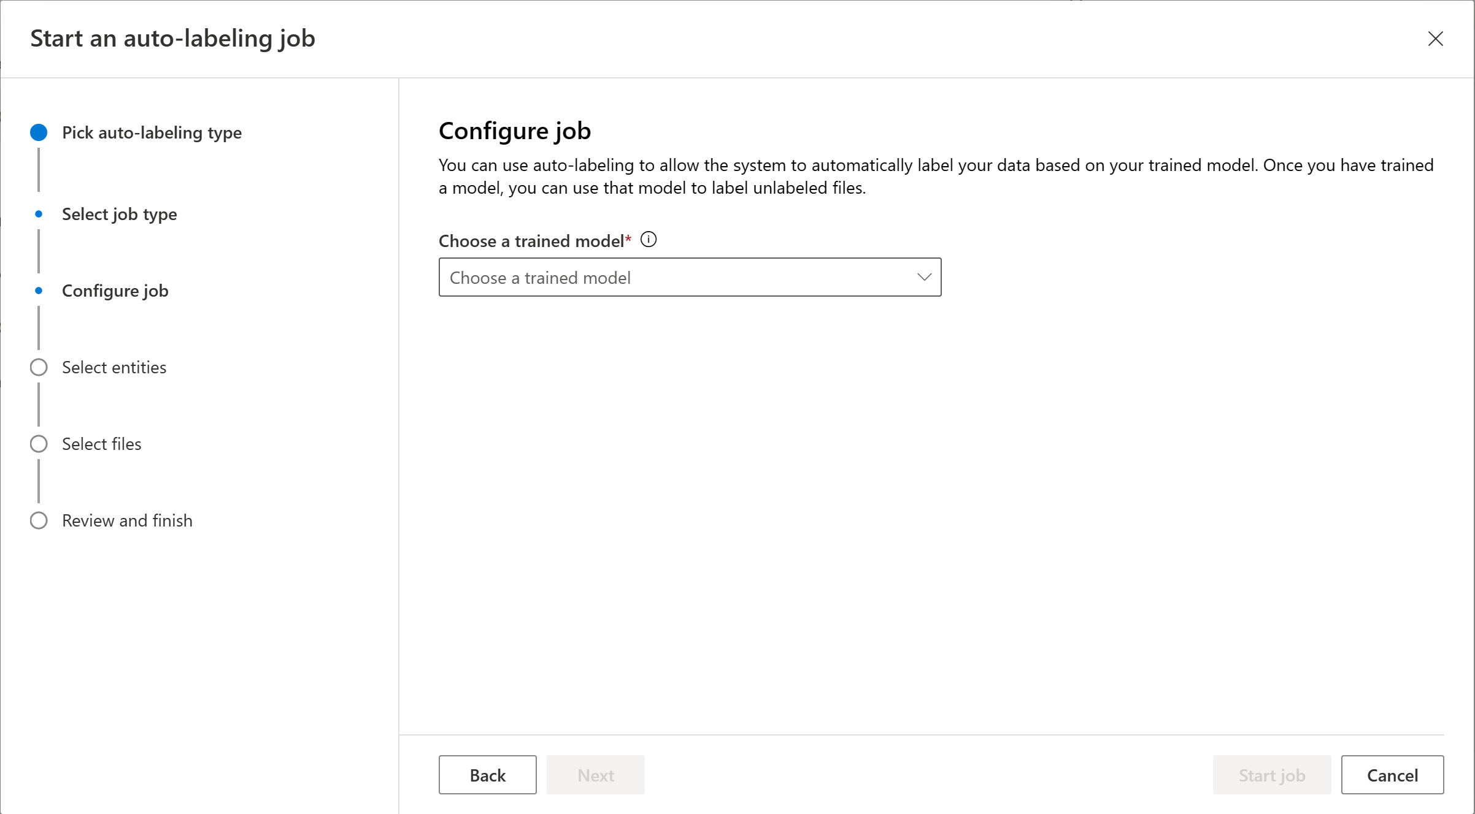
Task: Open the Choose a trained model dropdown
Action: [690, 277]
